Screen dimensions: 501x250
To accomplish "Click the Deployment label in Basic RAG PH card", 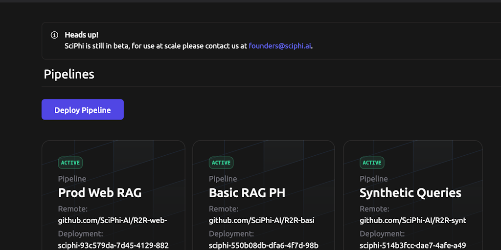I will click(x=231, y=234).
